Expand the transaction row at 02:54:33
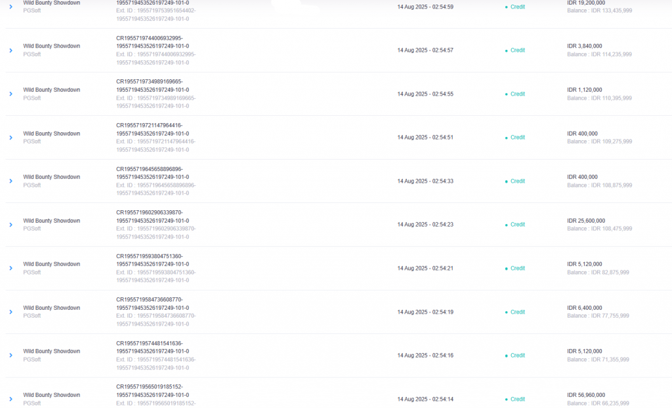 (10, 181)
